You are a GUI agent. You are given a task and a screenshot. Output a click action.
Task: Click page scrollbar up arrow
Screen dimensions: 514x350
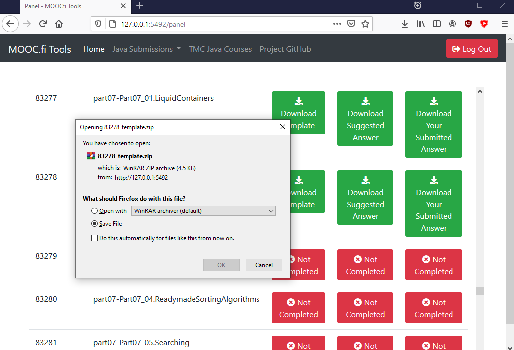coord(510,38)
